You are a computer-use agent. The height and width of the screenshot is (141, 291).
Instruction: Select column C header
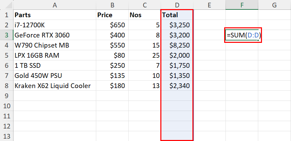144,5
